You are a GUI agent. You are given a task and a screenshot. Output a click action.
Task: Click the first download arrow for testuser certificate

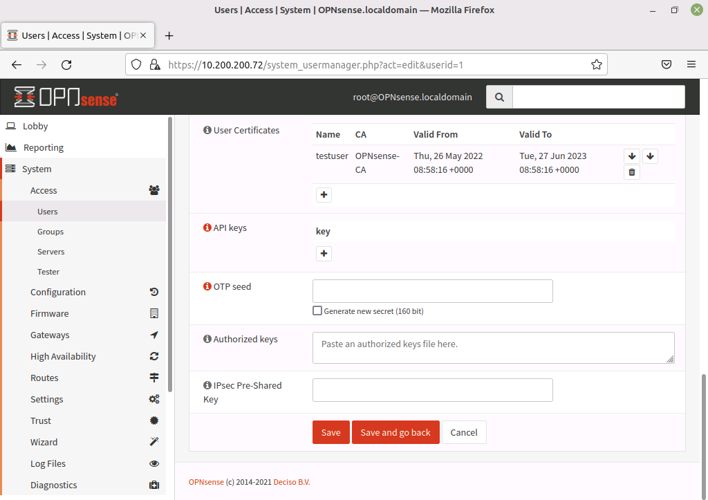click(x=631, y=156)
